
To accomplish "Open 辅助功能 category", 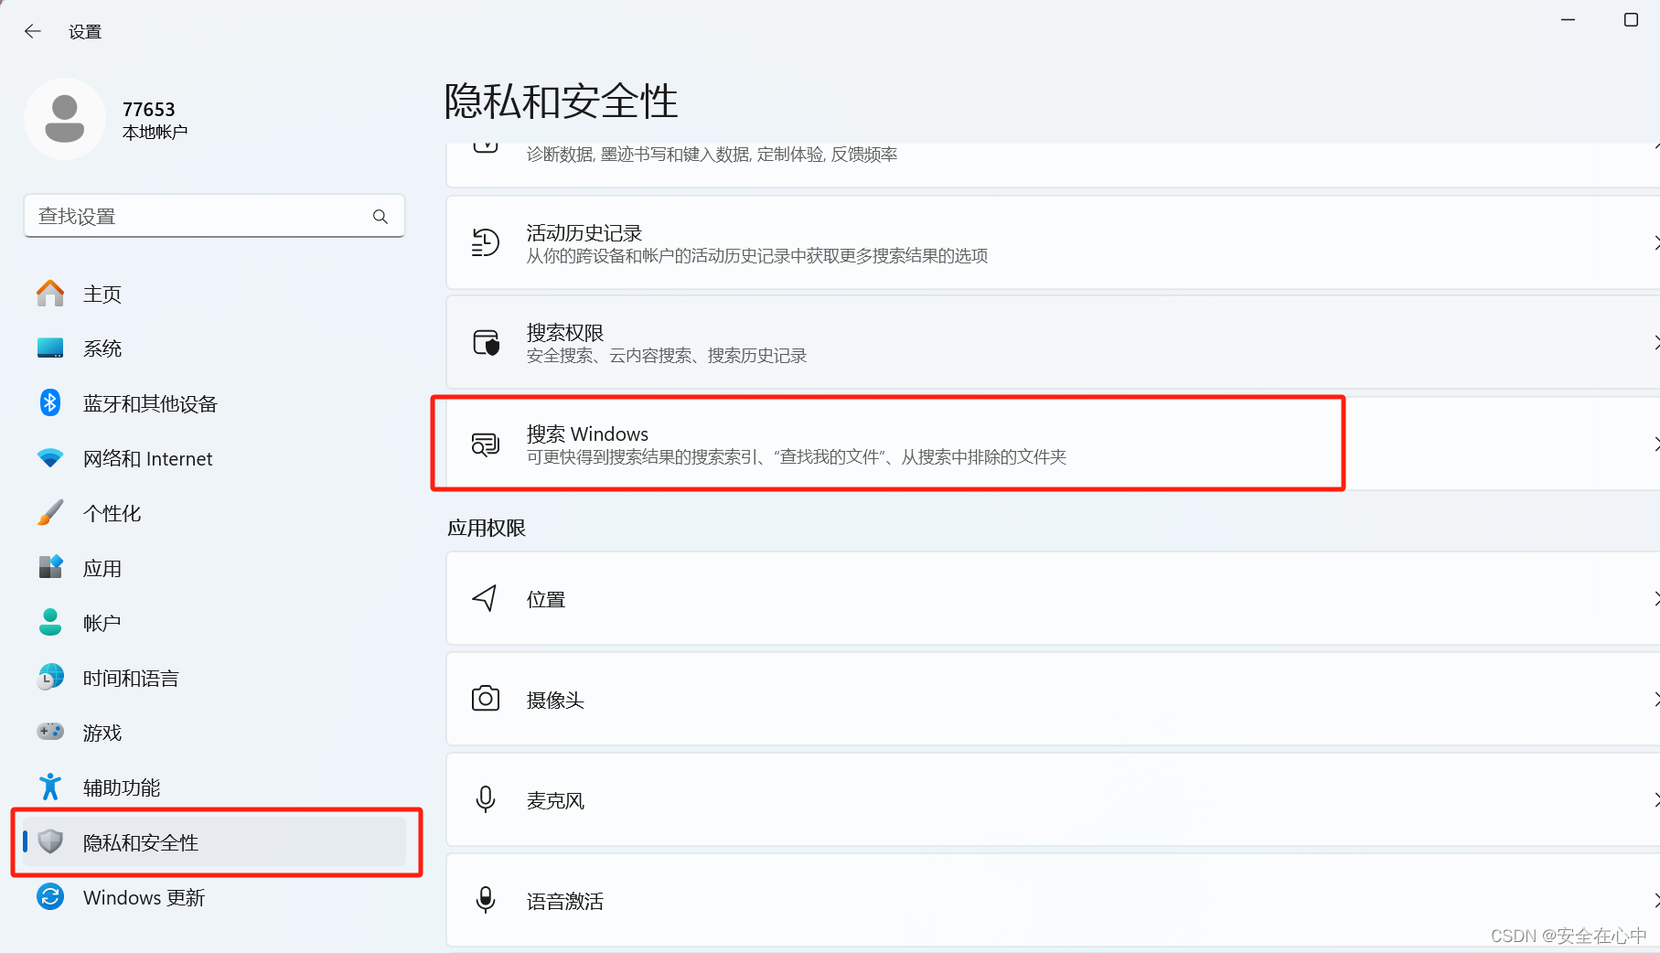I will pyautogui.click(x=215, y=787).
